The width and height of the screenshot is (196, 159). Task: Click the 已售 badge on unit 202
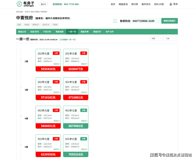(56, 53)
